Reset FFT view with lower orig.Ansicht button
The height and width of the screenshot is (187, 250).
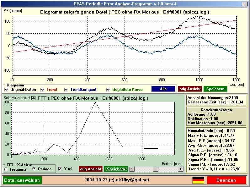(90, 169)
